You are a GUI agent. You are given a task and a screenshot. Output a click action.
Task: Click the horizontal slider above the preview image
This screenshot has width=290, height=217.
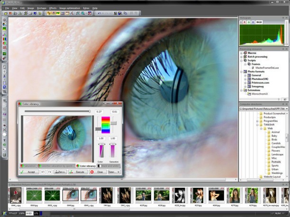pos(57,111)
